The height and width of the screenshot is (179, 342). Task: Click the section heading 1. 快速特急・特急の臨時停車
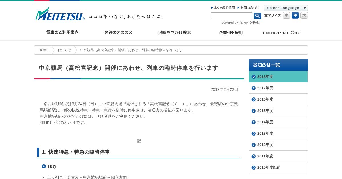pyautogui.click(x=76, y=152)
